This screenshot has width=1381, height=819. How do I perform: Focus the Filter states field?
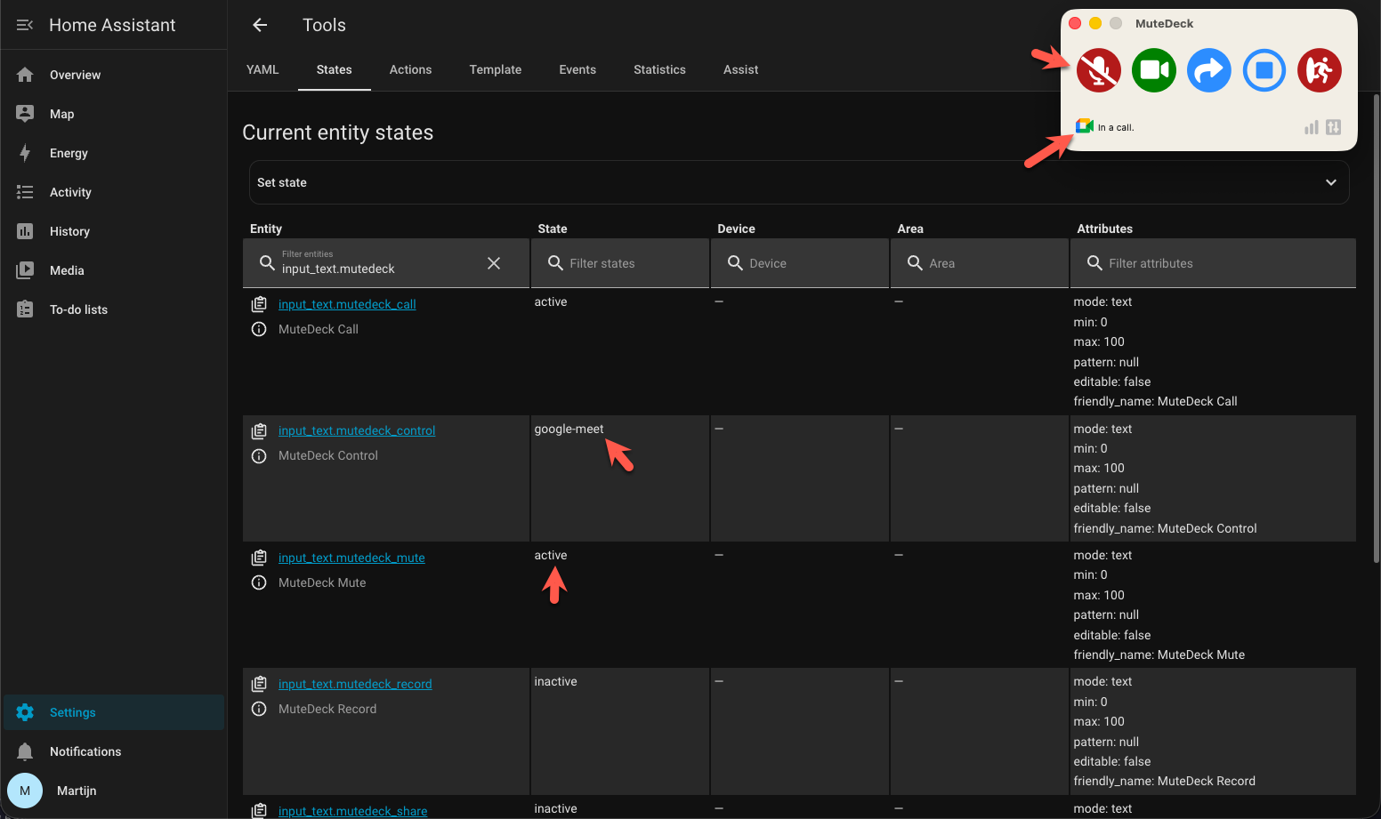(620, 263)
